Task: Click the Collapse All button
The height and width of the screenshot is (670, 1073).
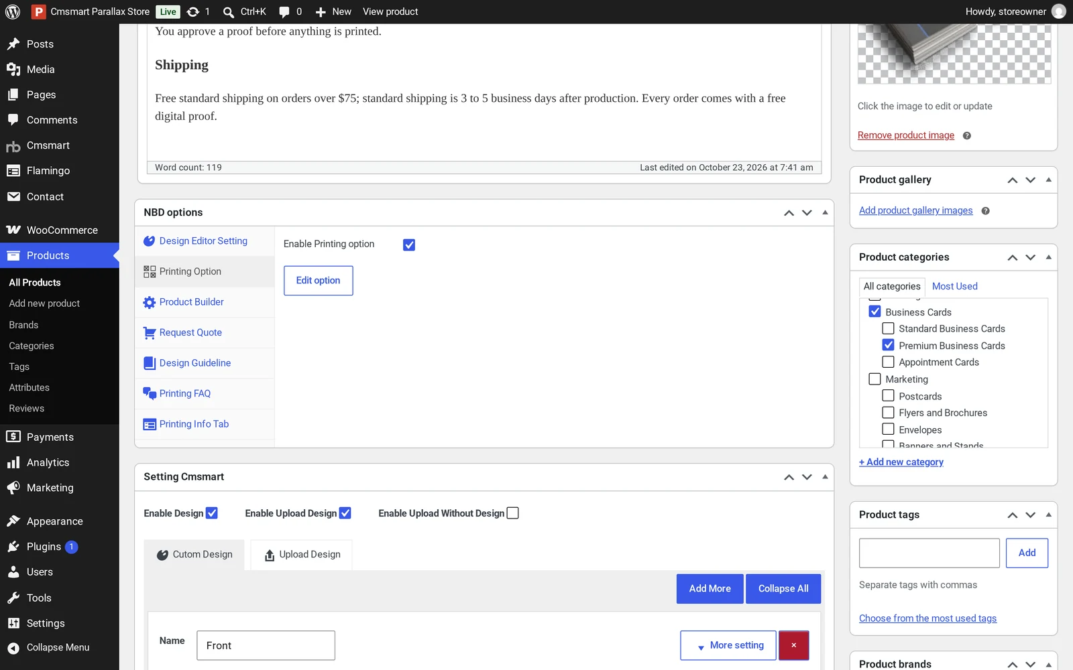Action: coord(783,589)
